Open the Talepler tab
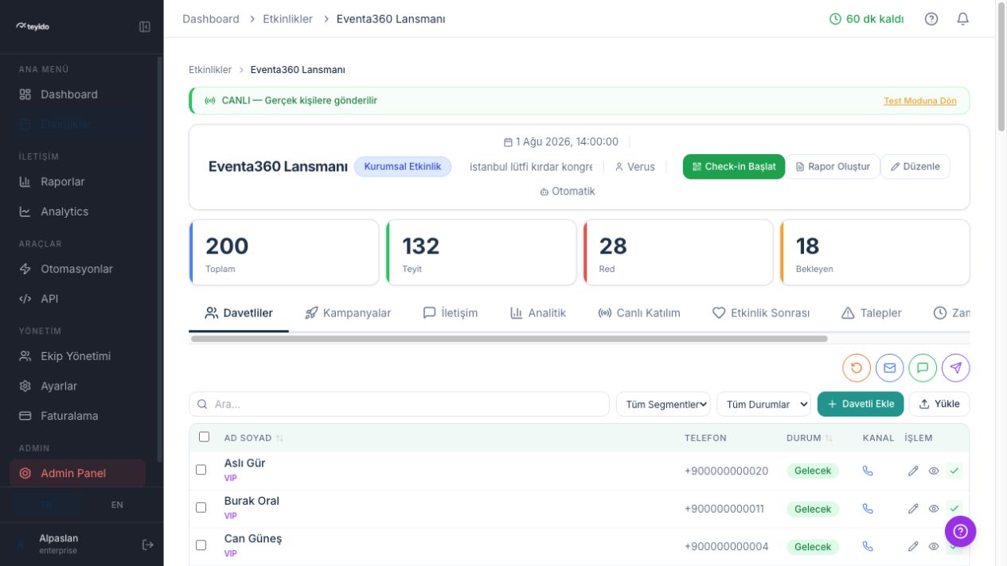The height and width of the screenshot is (566, 1007). pos(872,313)
